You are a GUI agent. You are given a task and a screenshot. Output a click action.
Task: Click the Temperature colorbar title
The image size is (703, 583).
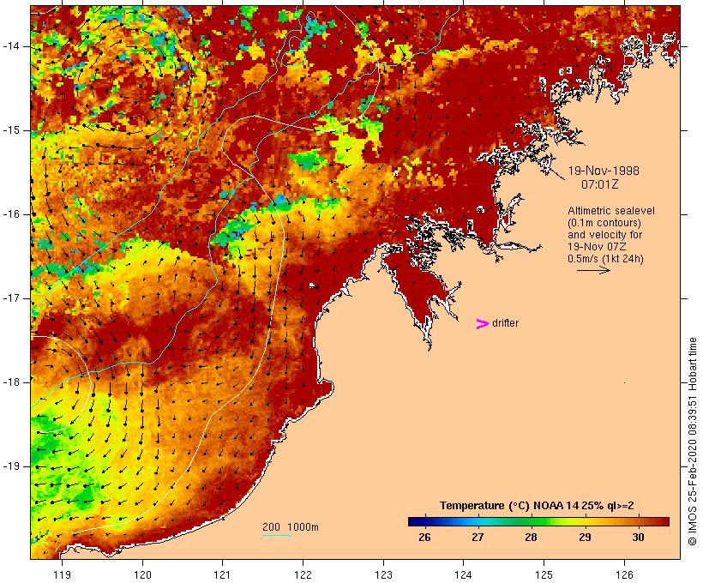point(537,506)
